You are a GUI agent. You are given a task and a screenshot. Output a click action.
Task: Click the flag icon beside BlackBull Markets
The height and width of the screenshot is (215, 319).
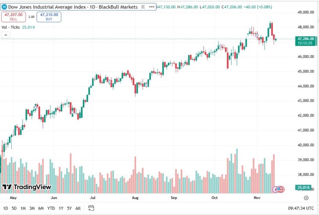pos(143,7)
